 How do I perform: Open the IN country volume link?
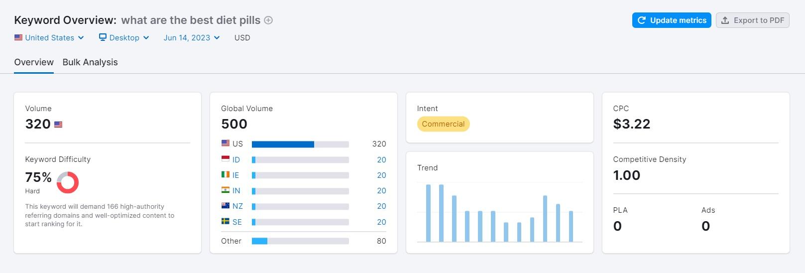[236, 191]
